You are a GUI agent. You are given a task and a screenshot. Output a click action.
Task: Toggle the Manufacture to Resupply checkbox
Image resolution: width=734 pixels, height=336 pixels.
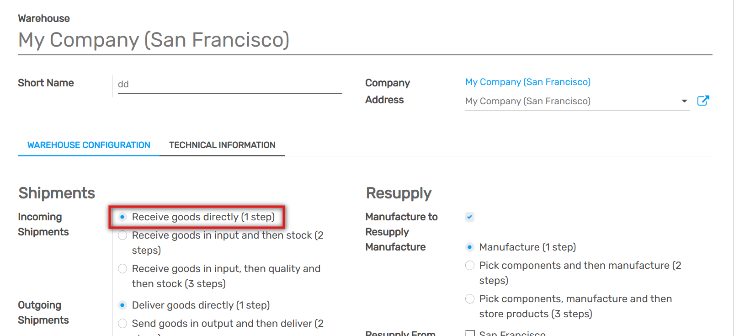pos(469,217)
